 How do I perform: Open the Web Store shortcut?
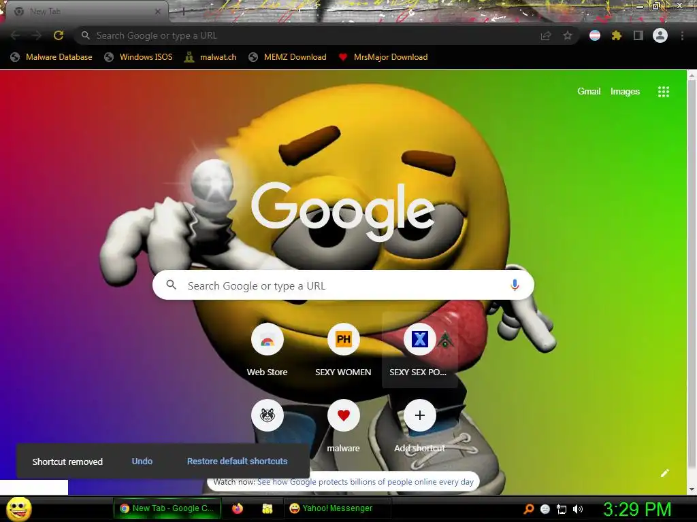point(267,350)
